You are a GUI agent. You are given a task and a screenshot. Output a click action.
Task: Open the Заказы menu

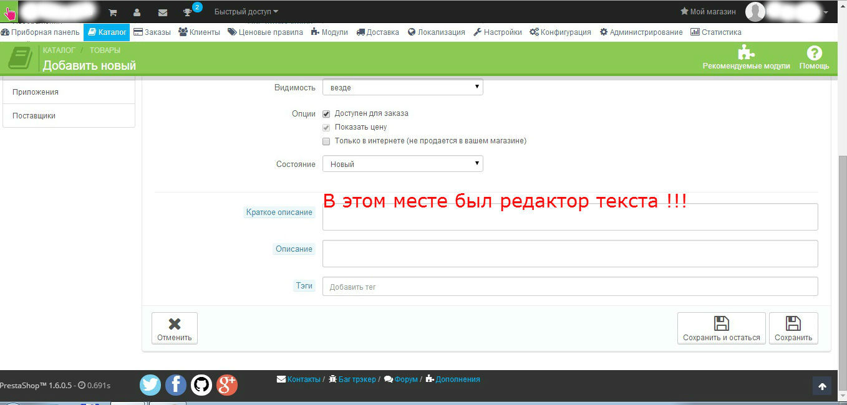click(152, 32)
